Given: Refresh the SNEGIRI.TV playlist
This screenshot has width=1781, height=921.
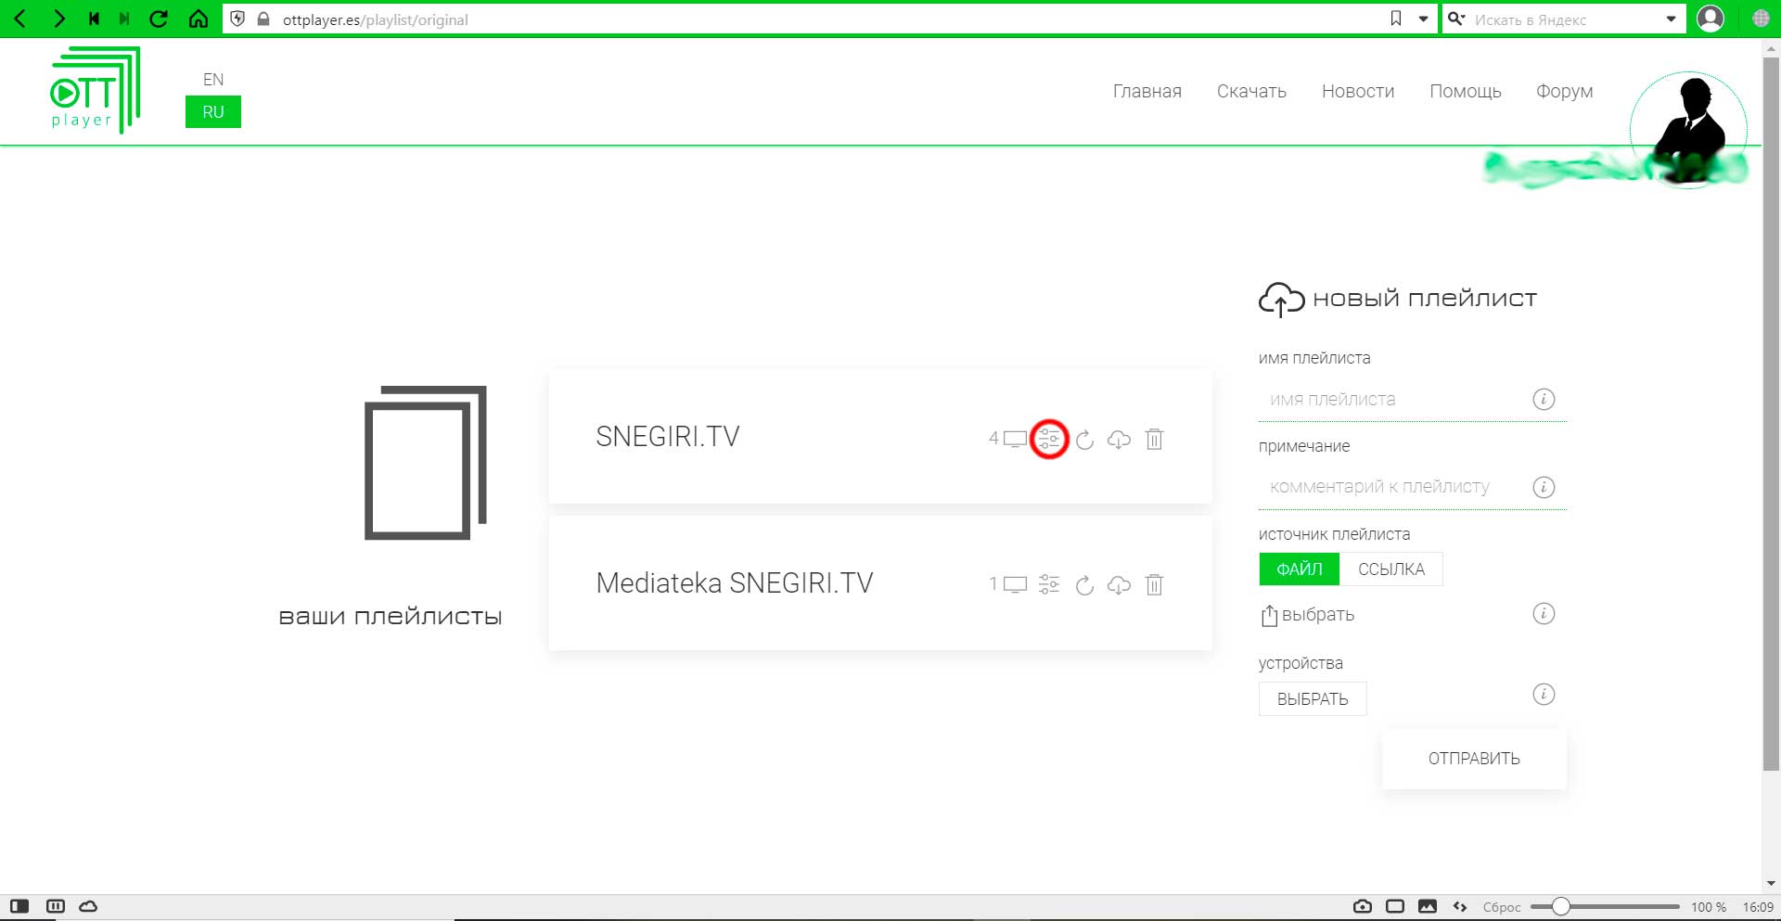Looking at the screenshot, I should click(1084, 440).
